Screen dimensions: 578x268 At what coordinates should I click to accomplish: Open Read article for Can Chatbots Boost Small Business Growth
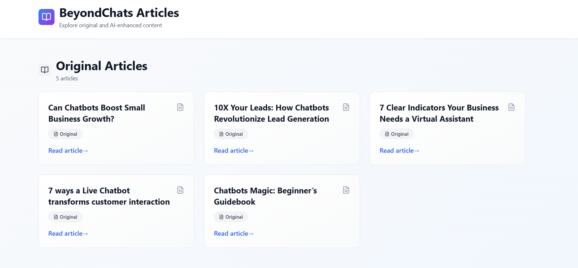tap(68, 150)
